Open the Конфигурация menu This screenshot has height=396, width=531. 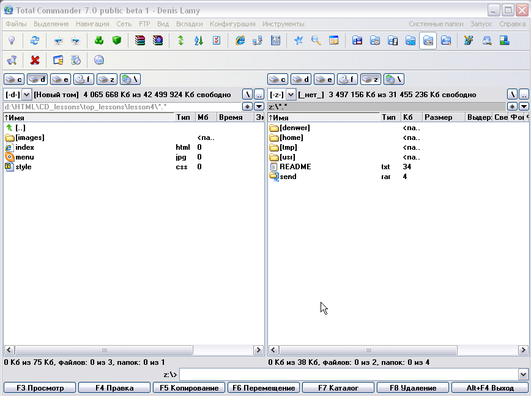[232, 24]
